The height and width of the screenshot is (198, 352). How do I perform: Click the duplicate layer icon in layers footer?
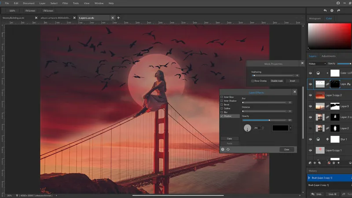click(x=319, y=163)
